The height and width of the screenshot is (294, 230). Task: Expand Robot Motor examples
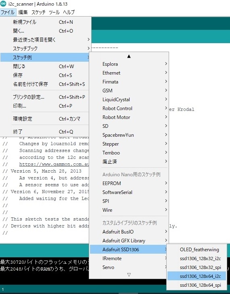[x=129, y=117]
